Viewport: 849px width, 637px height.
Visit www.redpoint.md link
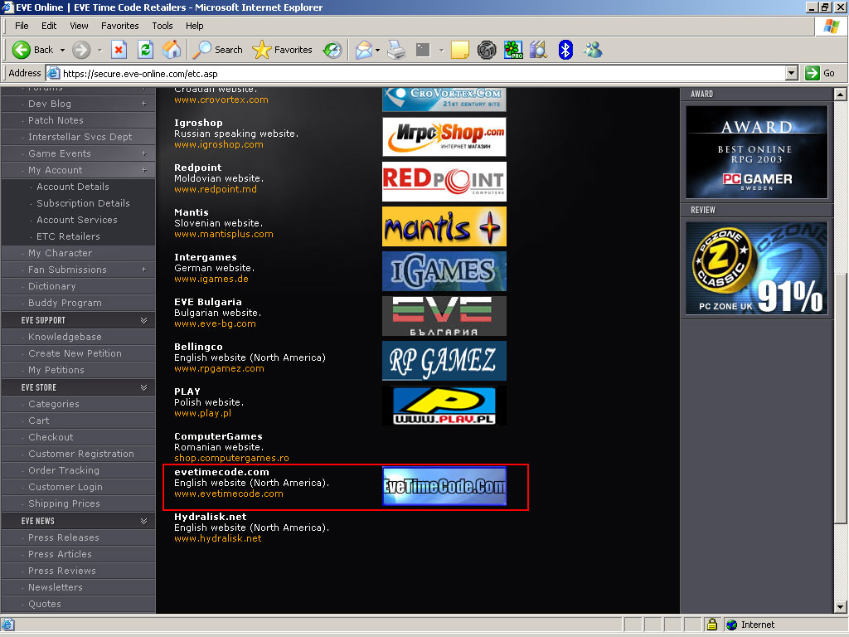pyautogui.click(x=216, y=189)
